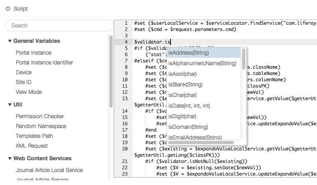Insert the Templates Path utility
This screenshot has width=317, height=185.
34,136
